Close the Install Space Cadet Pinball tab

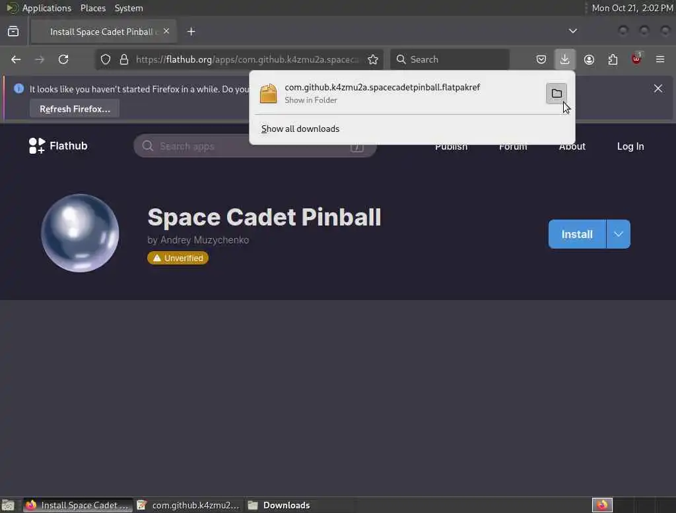point(166,31)
